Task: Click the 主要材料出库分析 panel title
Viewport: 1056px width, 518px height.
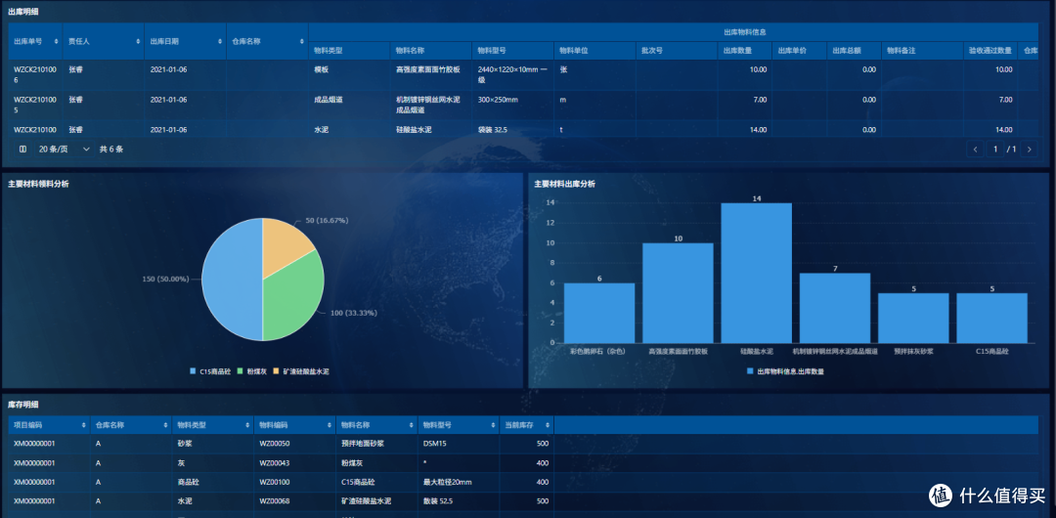Action: click(564, 183)
